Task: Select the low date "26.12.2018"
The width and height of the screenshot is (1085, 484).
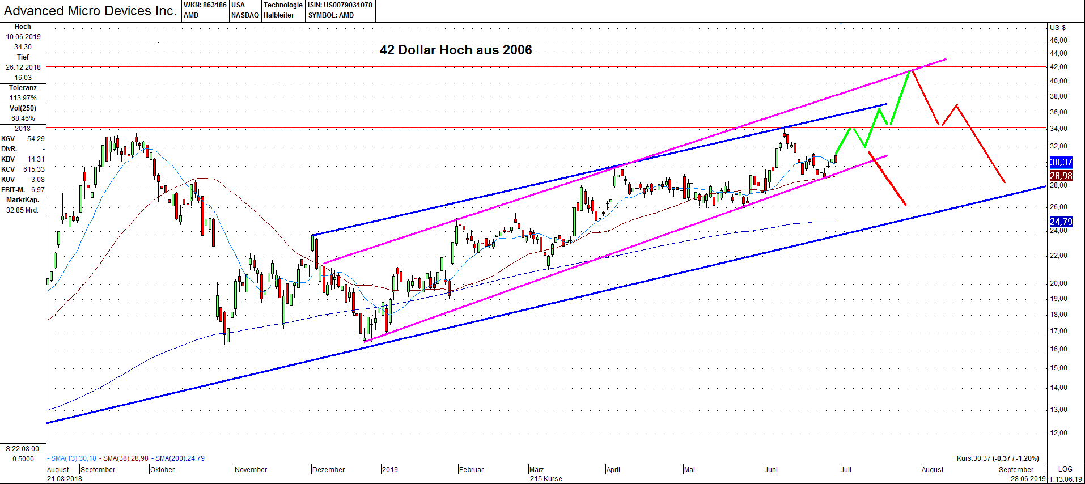Action: point(23,67)
